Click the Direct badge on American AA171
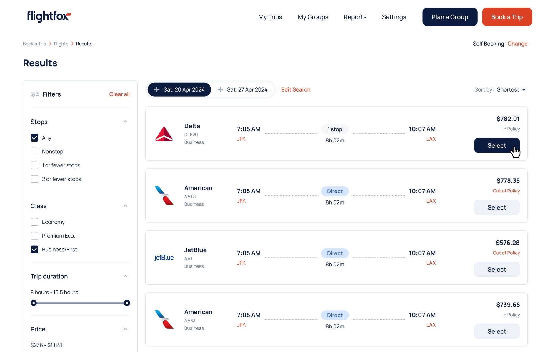Viewport: 560px width, 352px height. (x=335, y=191)
